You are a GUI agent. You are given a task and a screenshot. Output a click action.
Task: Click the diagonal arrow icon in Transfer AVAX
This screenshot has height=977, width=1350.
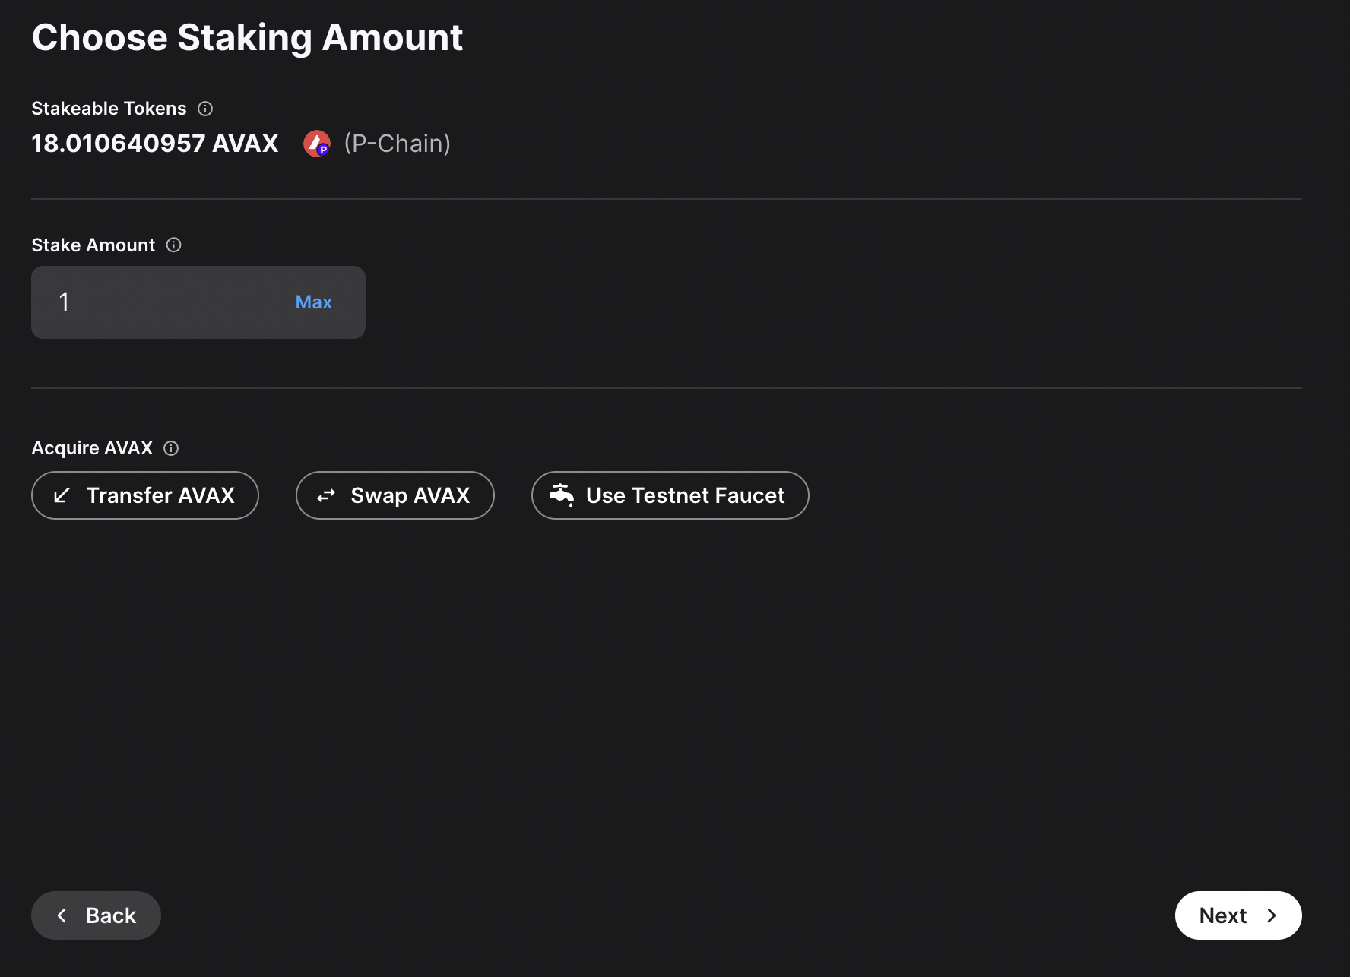point(62,495)
